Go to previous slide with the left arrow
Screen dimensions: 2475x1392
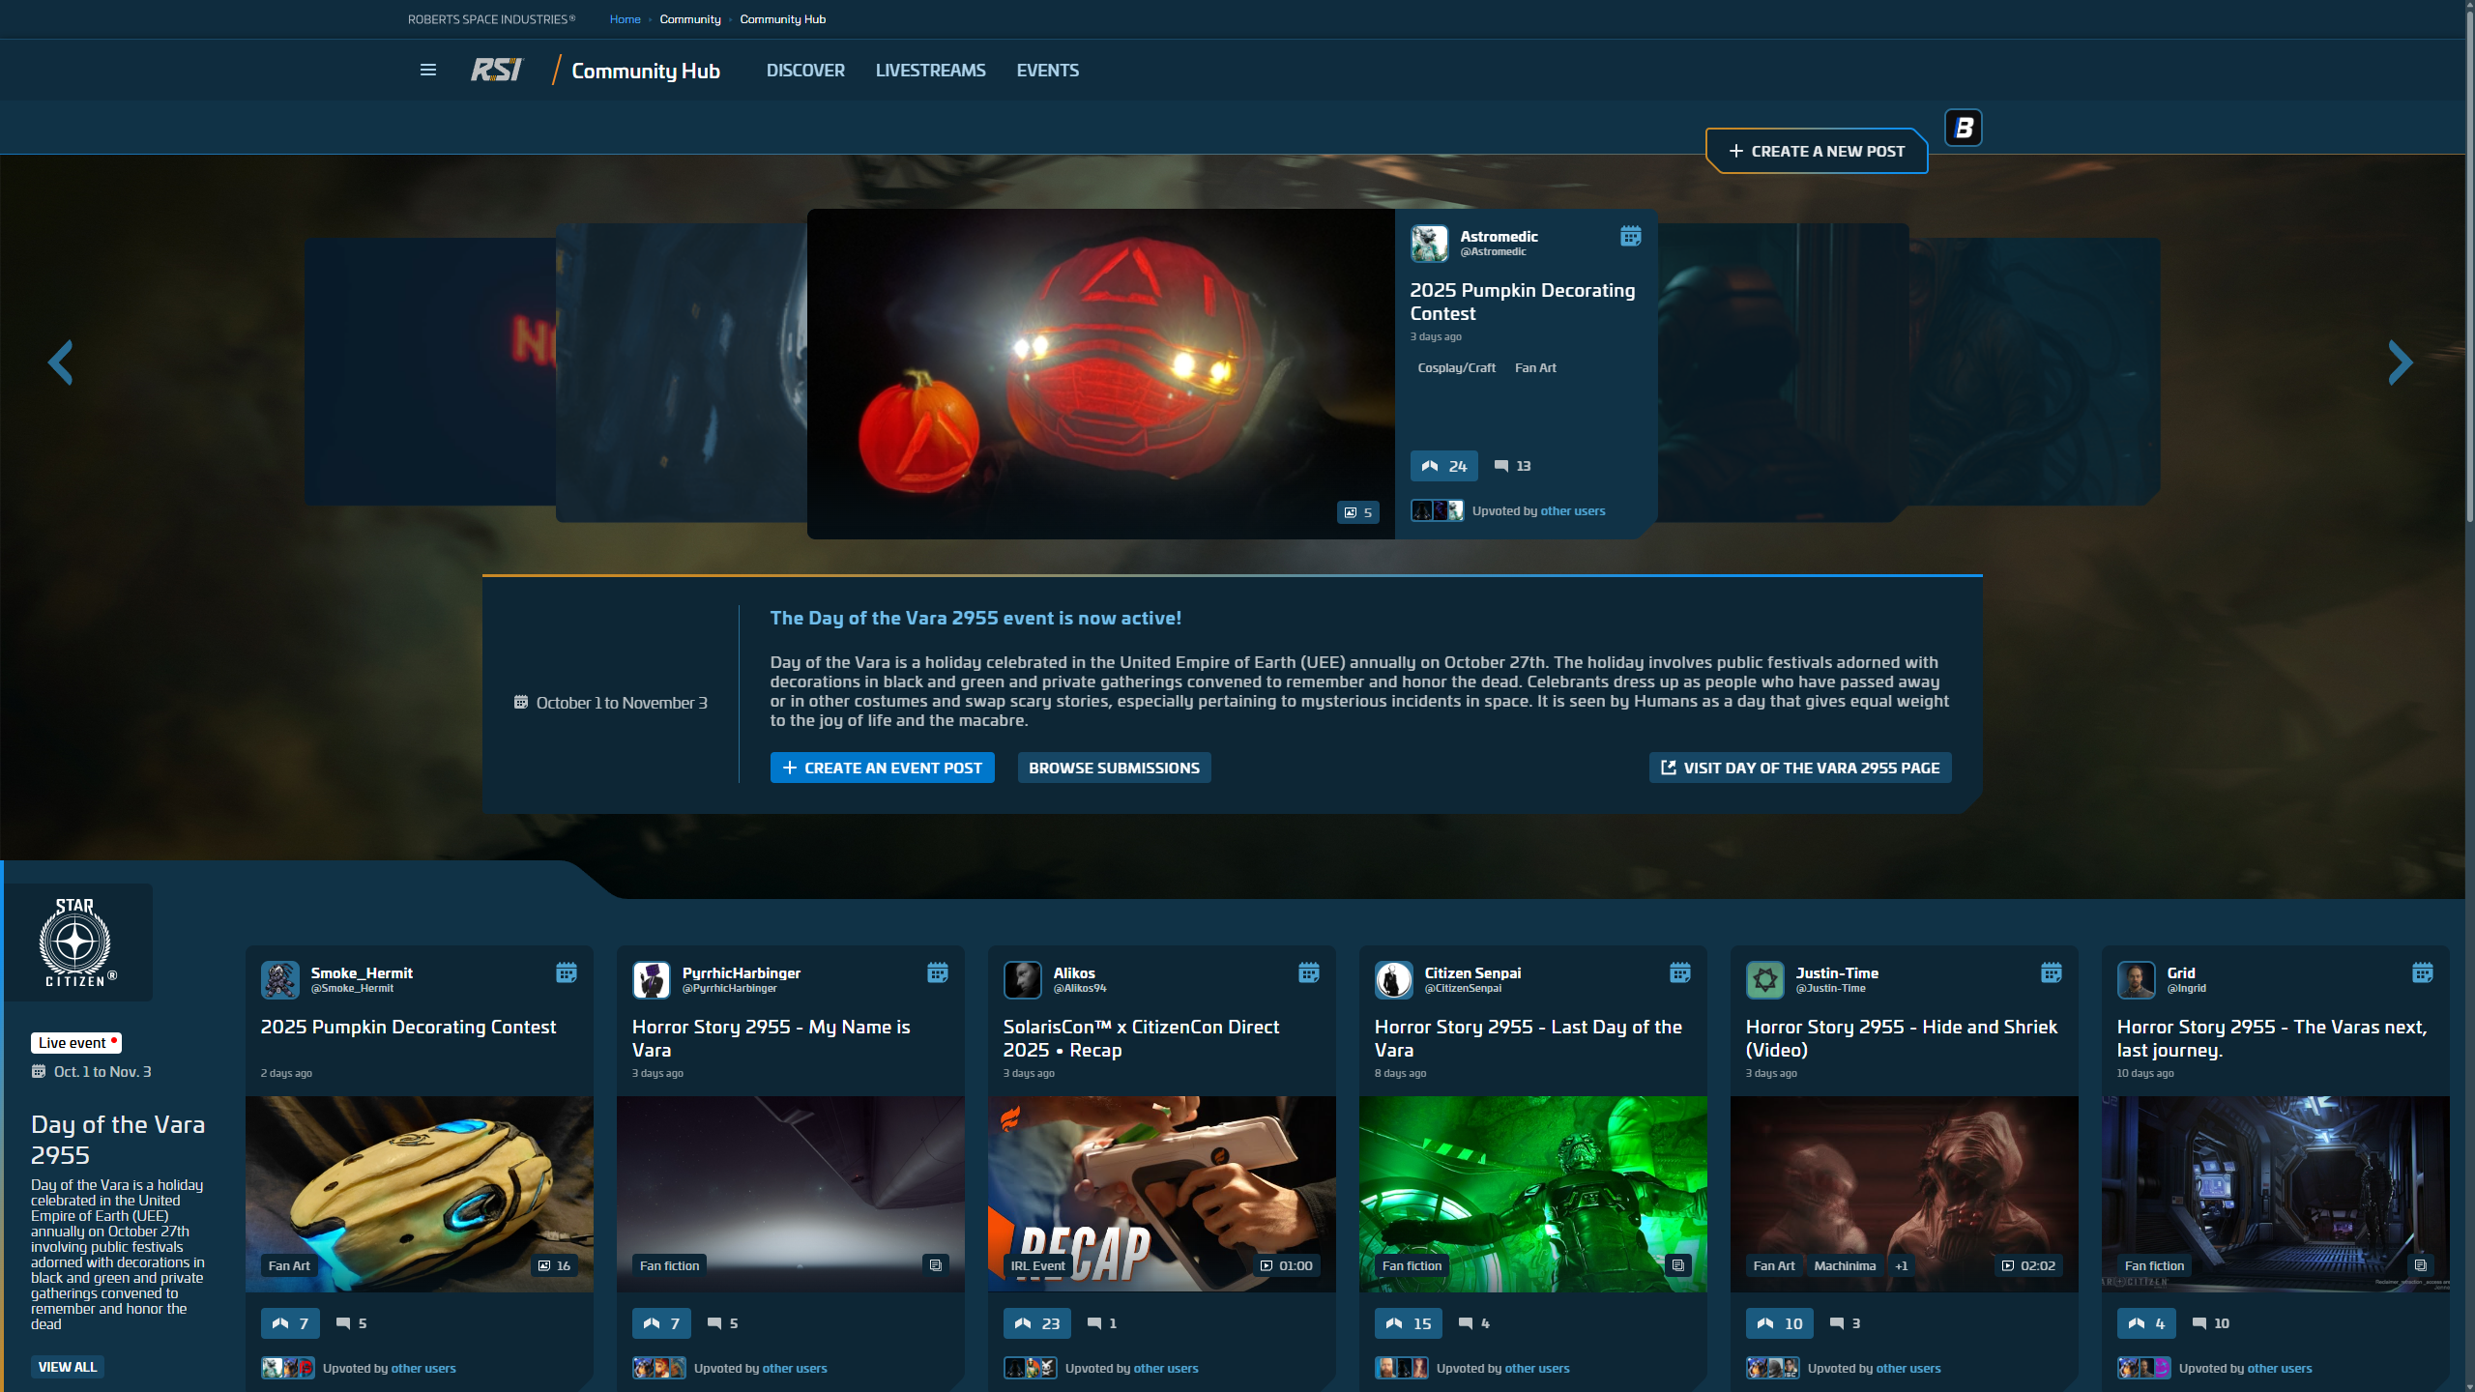pyautogui.click(x=61, y=362)
